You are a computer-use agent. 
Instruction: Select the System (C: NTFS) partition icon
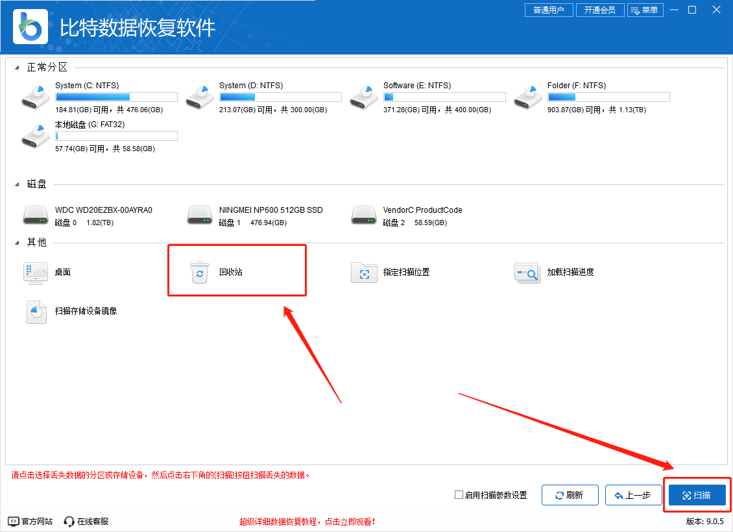click(x=35, y=97)
